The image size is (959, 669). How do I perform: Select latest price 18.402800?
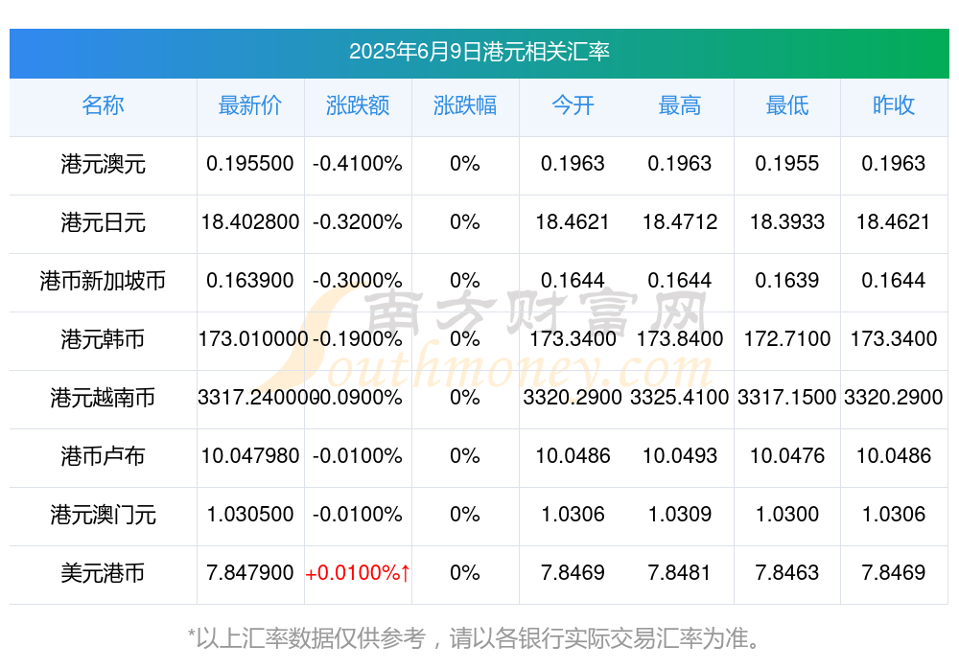click(x=250, y=221)
